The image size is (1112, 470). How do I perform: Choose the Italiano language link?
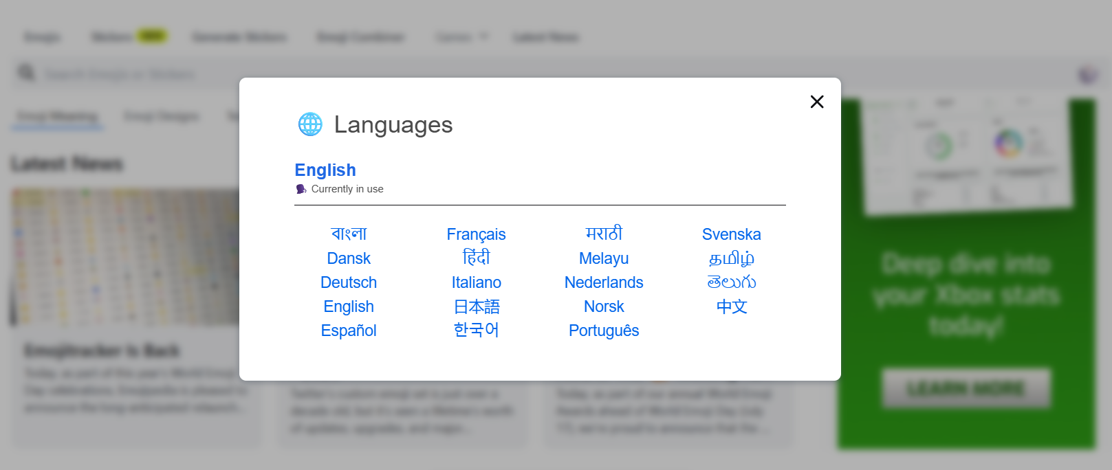[476, 282]
